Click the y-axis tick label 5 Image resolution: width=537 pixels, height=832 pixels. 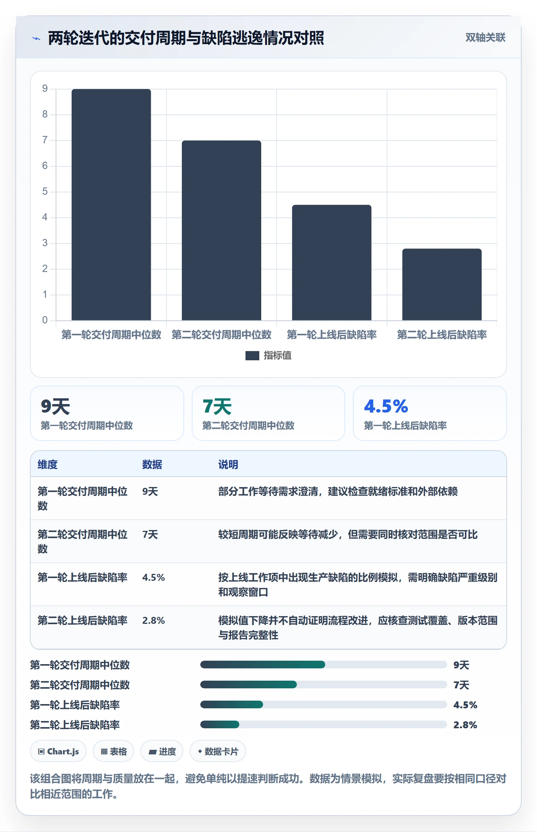tap(45, 192)
